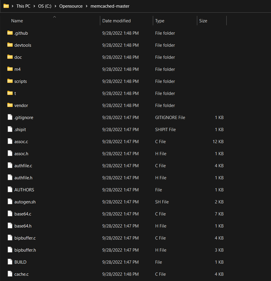Image resolution: width=271 pixels, height=281 pixels.
Task: Click the scripts folder icon
Action: (x=10, y=81)
